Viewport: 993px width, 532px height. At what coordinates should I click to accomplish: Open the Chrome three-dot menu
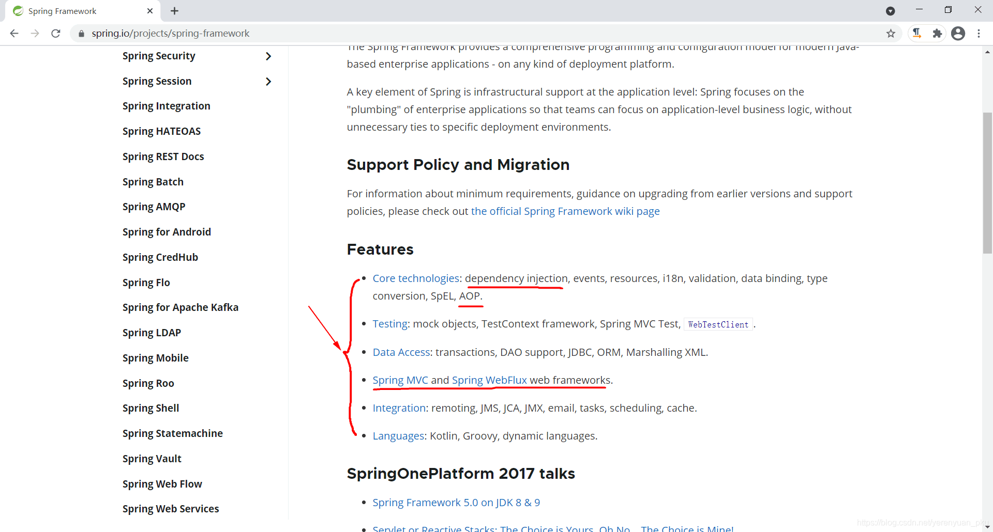979,34
